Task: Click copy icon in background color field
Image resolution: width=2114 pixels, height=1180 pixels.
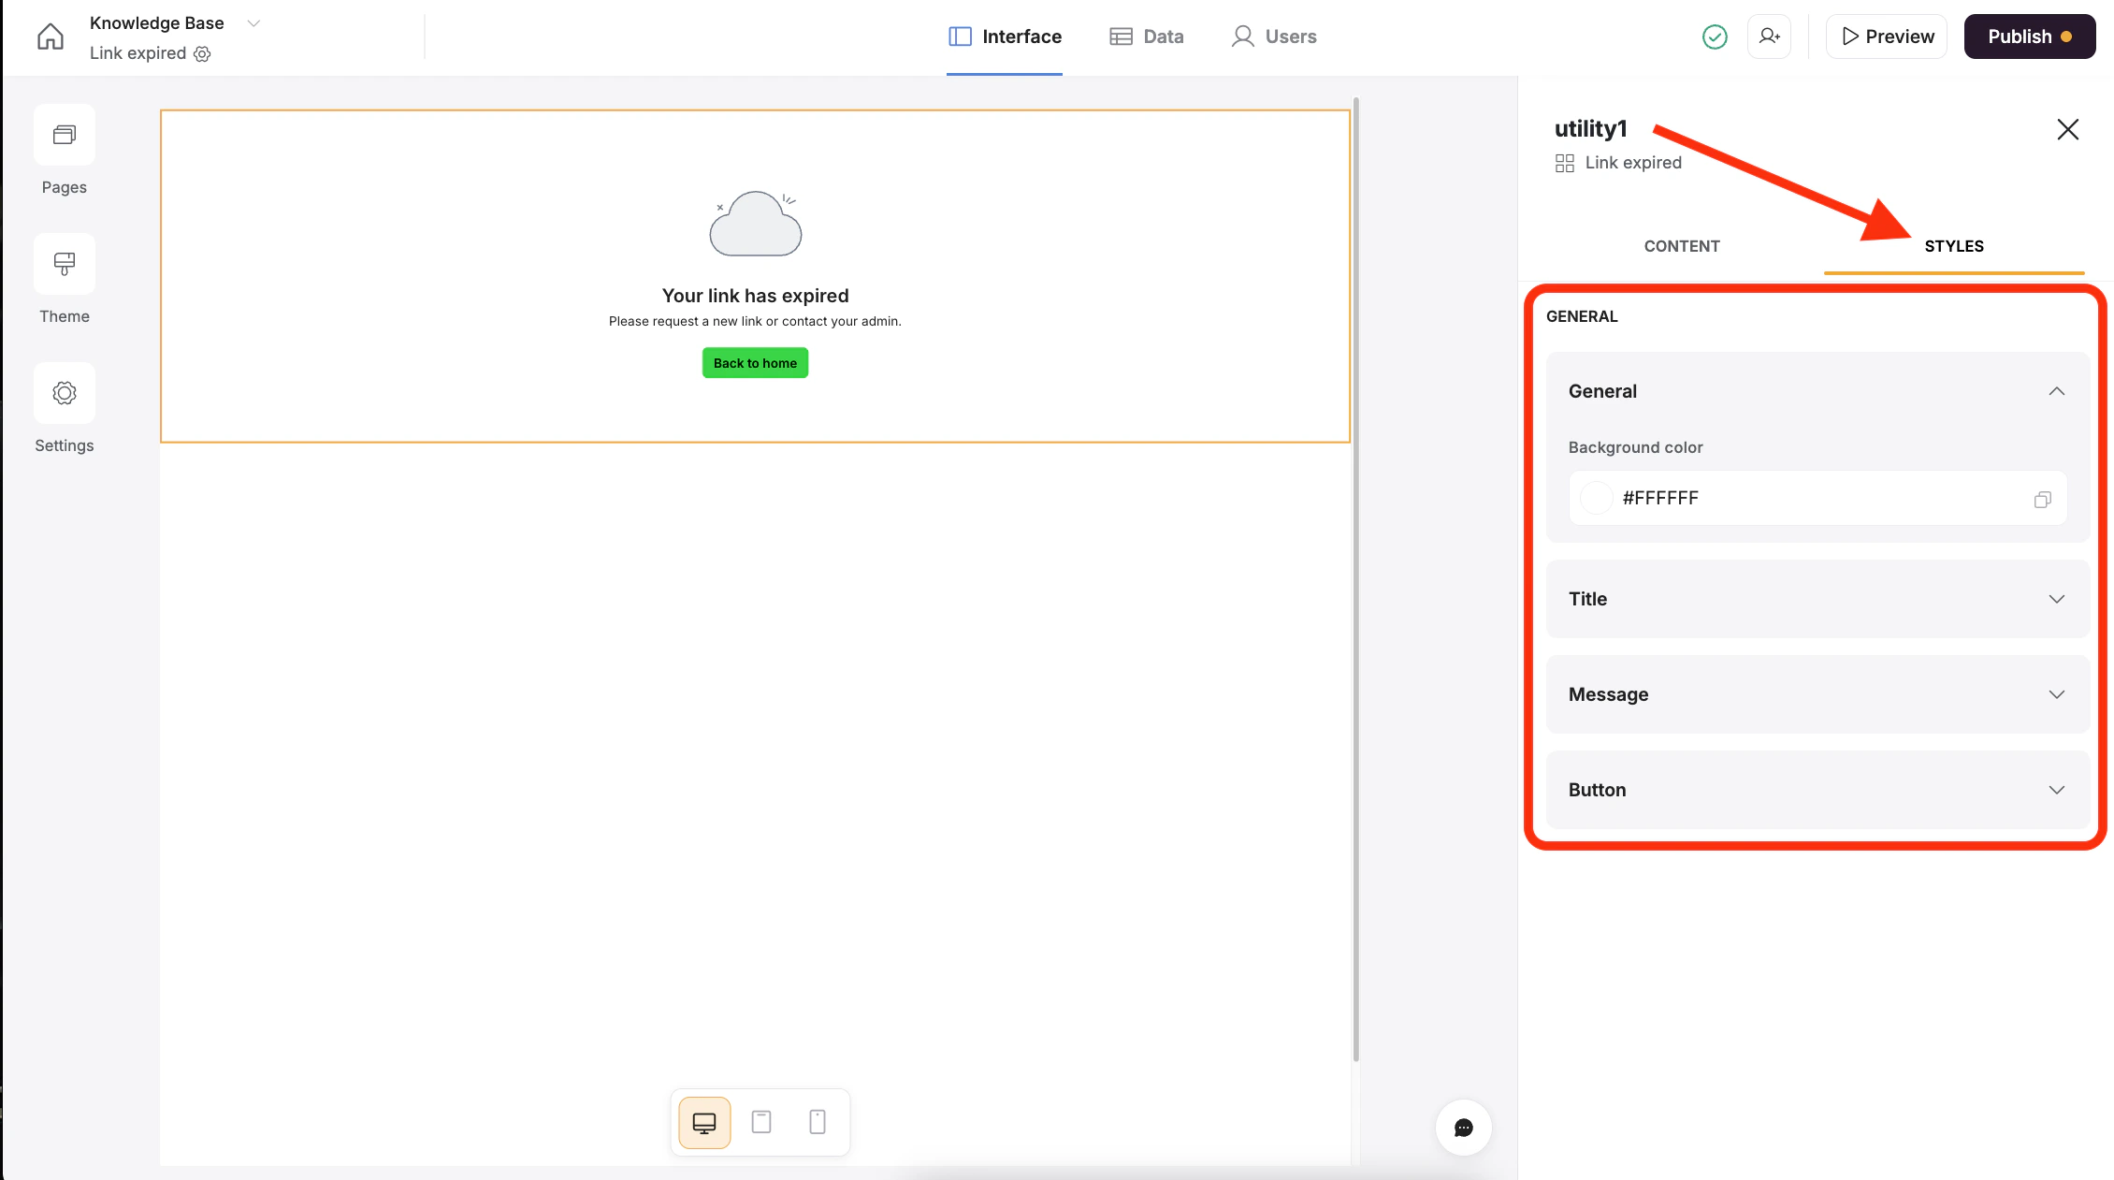Action: (x=2042, y=500)
